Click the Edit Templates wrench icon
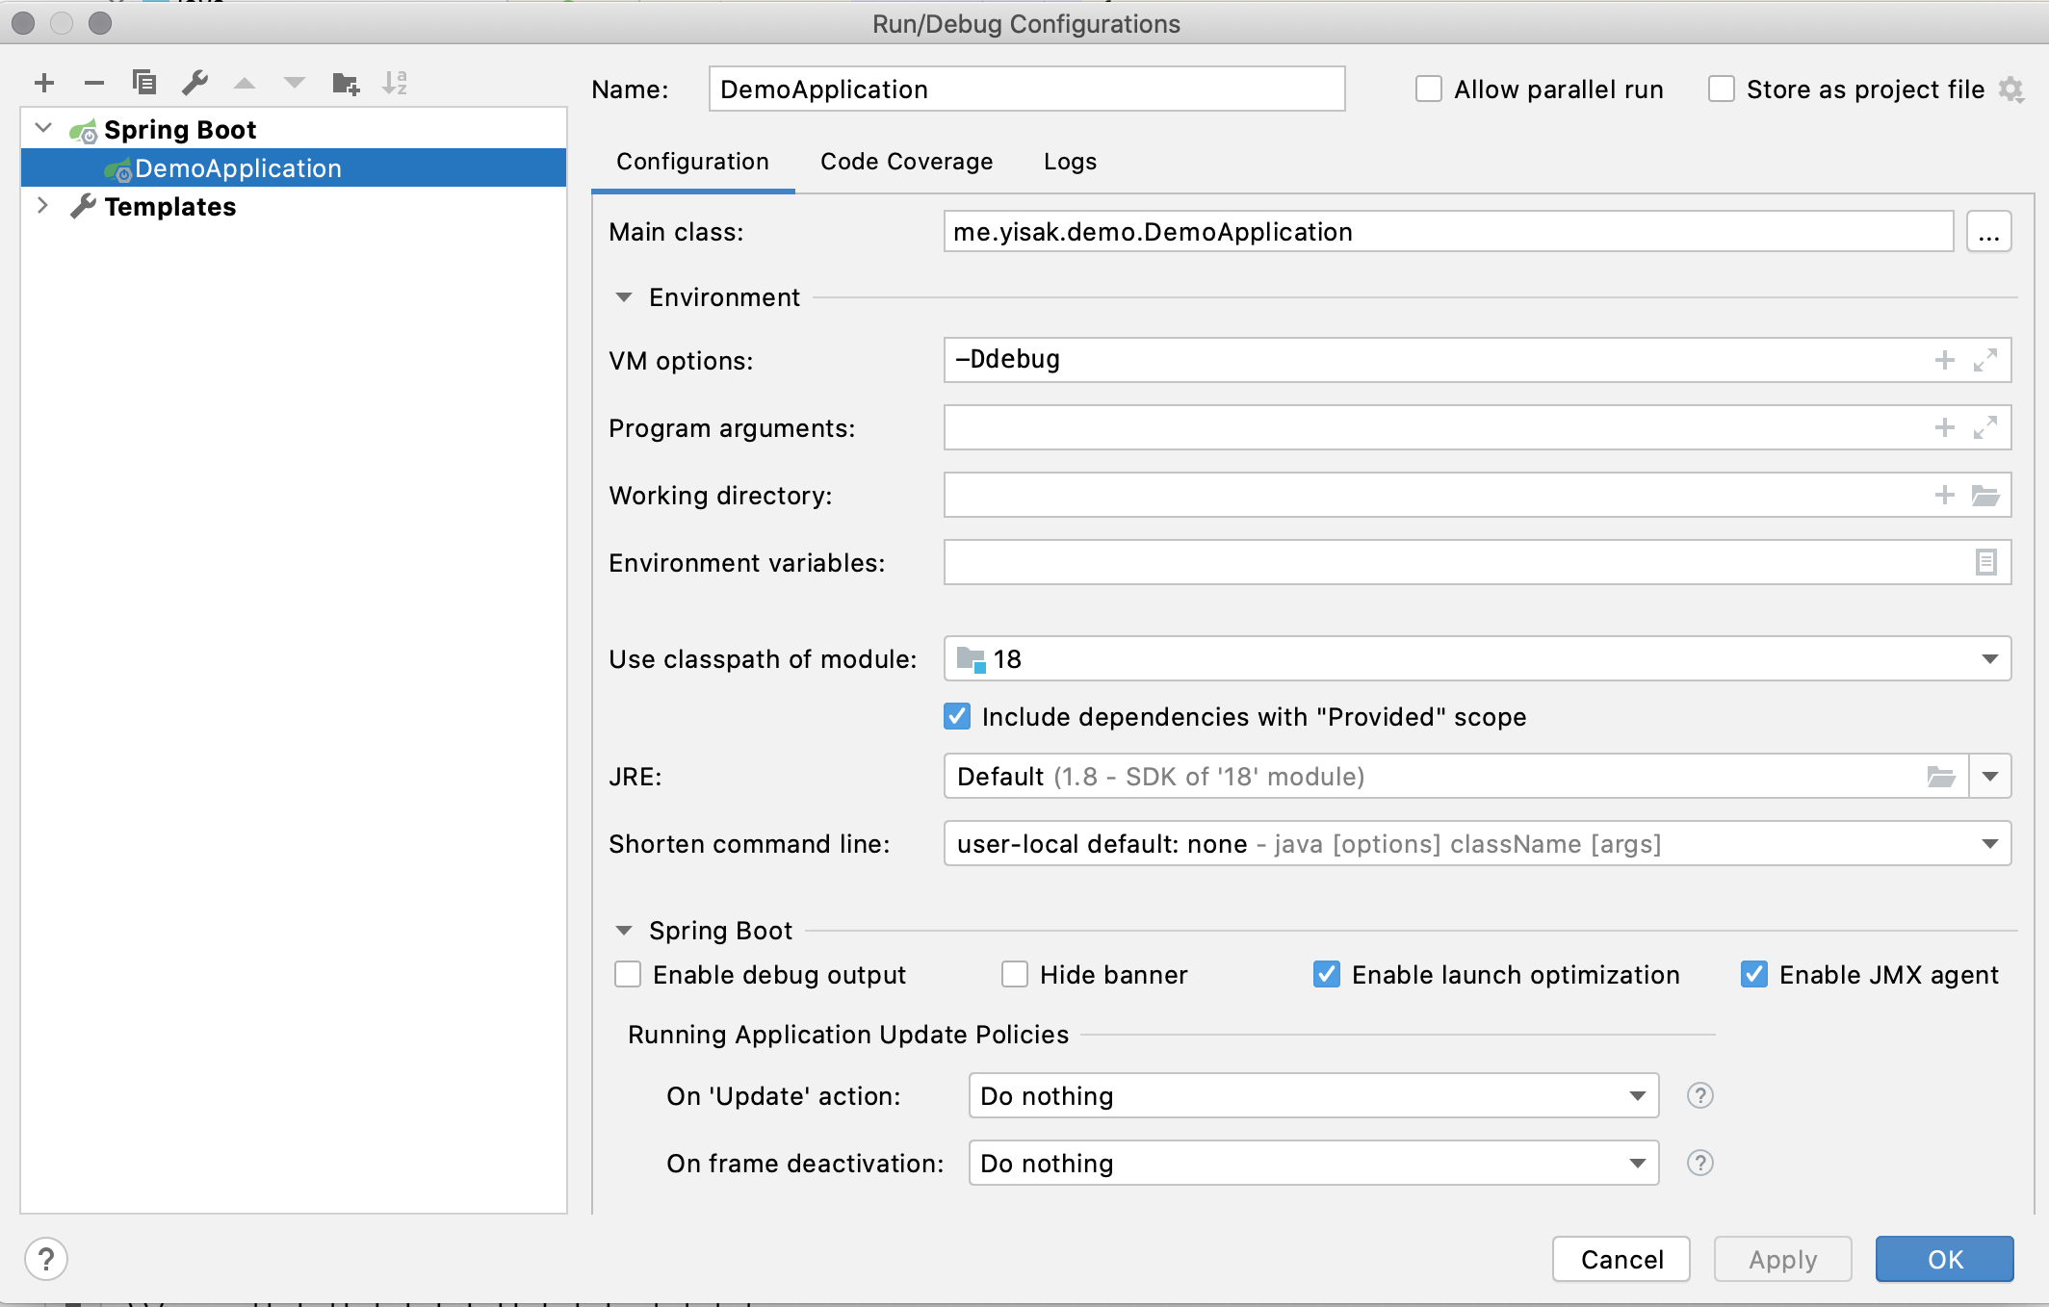The image size is (2049, 1307). point(195,83)
